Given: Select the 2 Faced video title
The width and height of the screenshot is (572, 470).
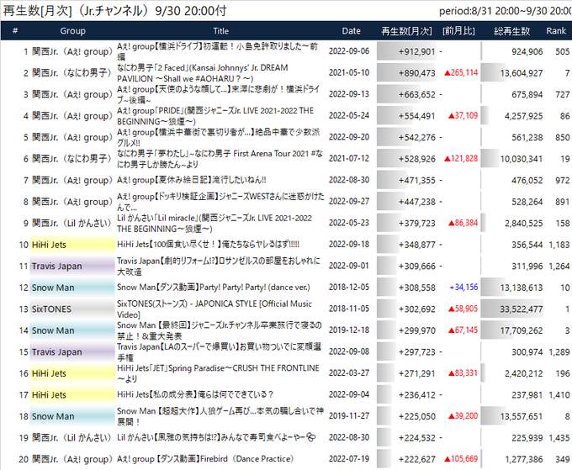Looking at the screenshot, I should pos(203,73).
